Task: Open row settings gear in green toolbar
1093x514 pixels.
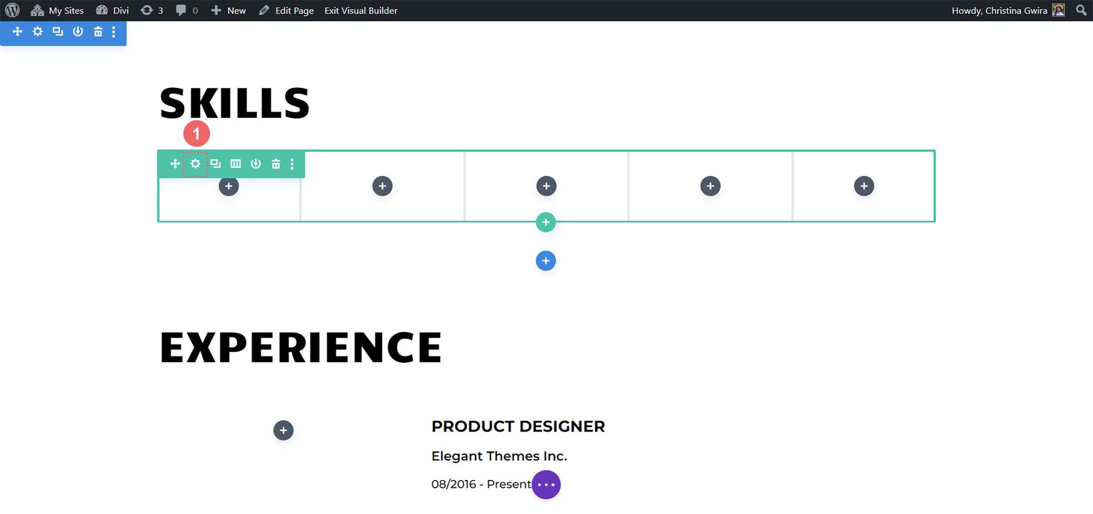Action: point(195,164)
